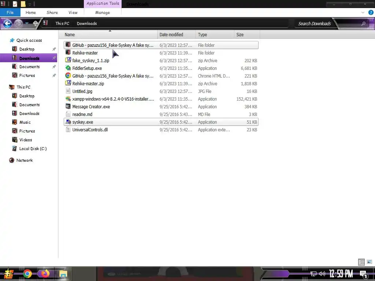Screen dimensions: 375x281
Task: Open the notification center icon
Action: (364, 274)
